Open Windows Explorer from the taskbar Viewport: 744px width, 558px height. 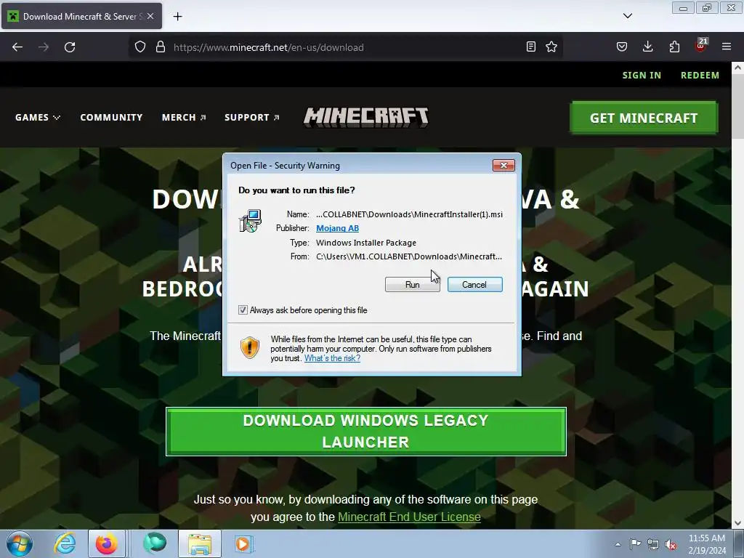(x=200, y=543)
